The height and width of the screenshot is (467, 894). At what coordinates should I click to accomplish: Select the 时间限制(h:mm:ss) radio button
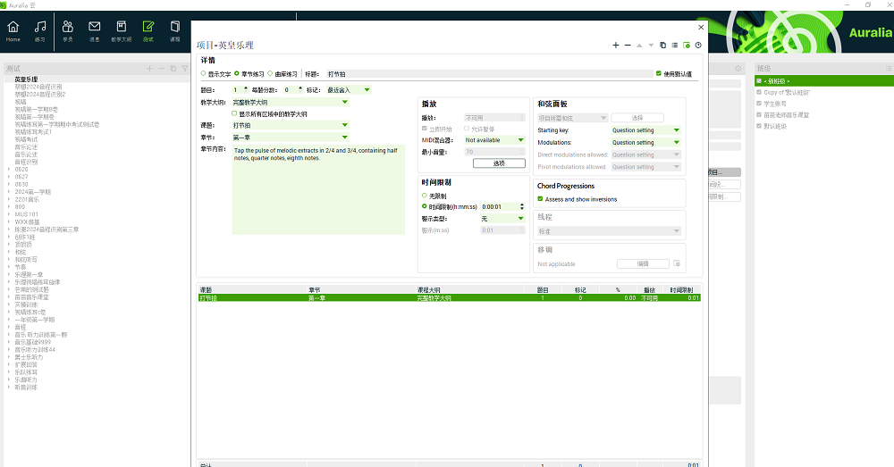click(424, 206)
